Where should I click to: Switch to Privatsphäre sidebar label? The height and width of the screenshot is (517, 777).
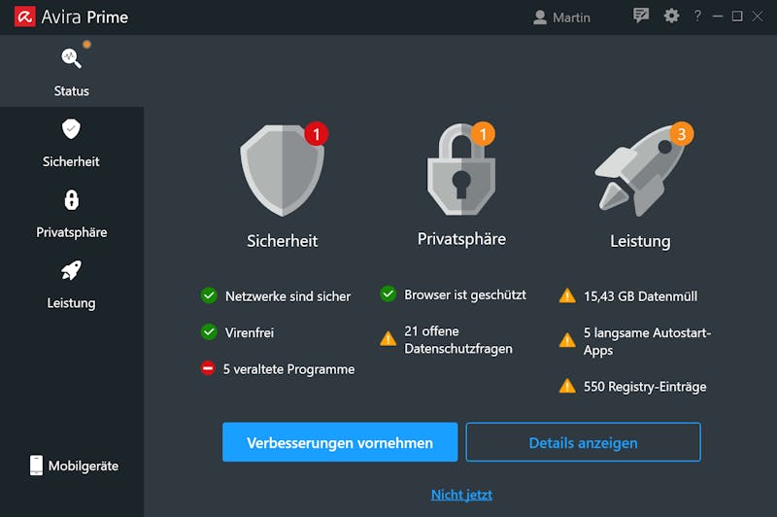click(x=71, y=232)
